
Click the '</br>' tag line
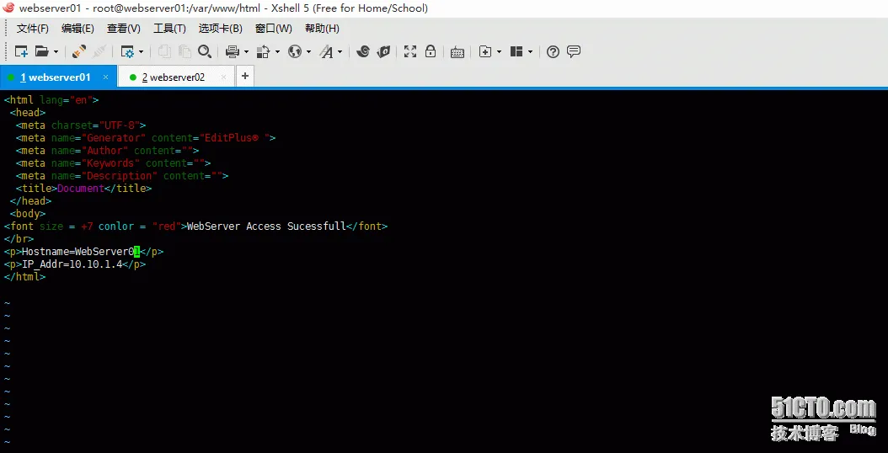19,239
